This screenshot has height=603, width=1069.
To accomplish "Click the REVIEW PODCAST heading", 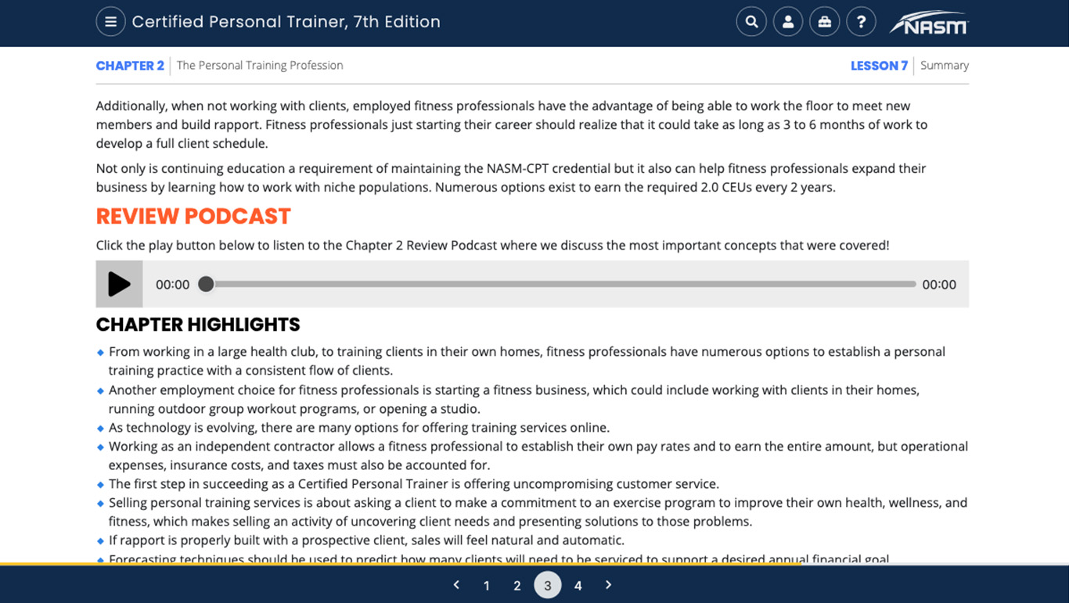I will tap(193, 216).
